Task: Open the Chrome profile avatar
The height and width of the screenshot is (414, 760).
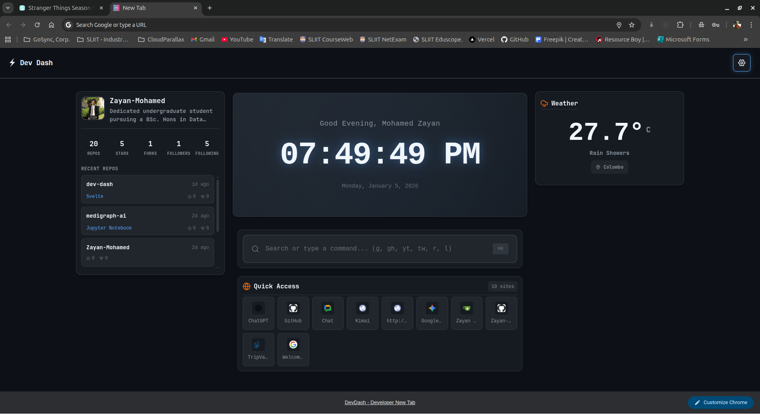Action: click(x=737, y=24)
